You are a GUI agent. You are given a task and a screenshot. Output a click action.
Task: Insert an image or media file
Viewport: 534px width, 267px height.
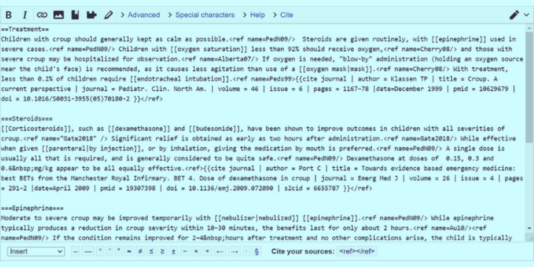58,15
